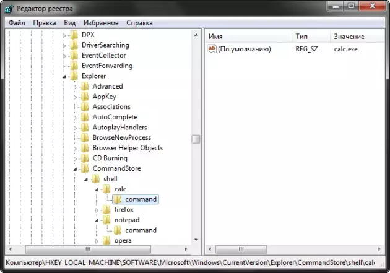Expand the AutoComplete key
The image size is (390, 273).
(x=75, y=118)
